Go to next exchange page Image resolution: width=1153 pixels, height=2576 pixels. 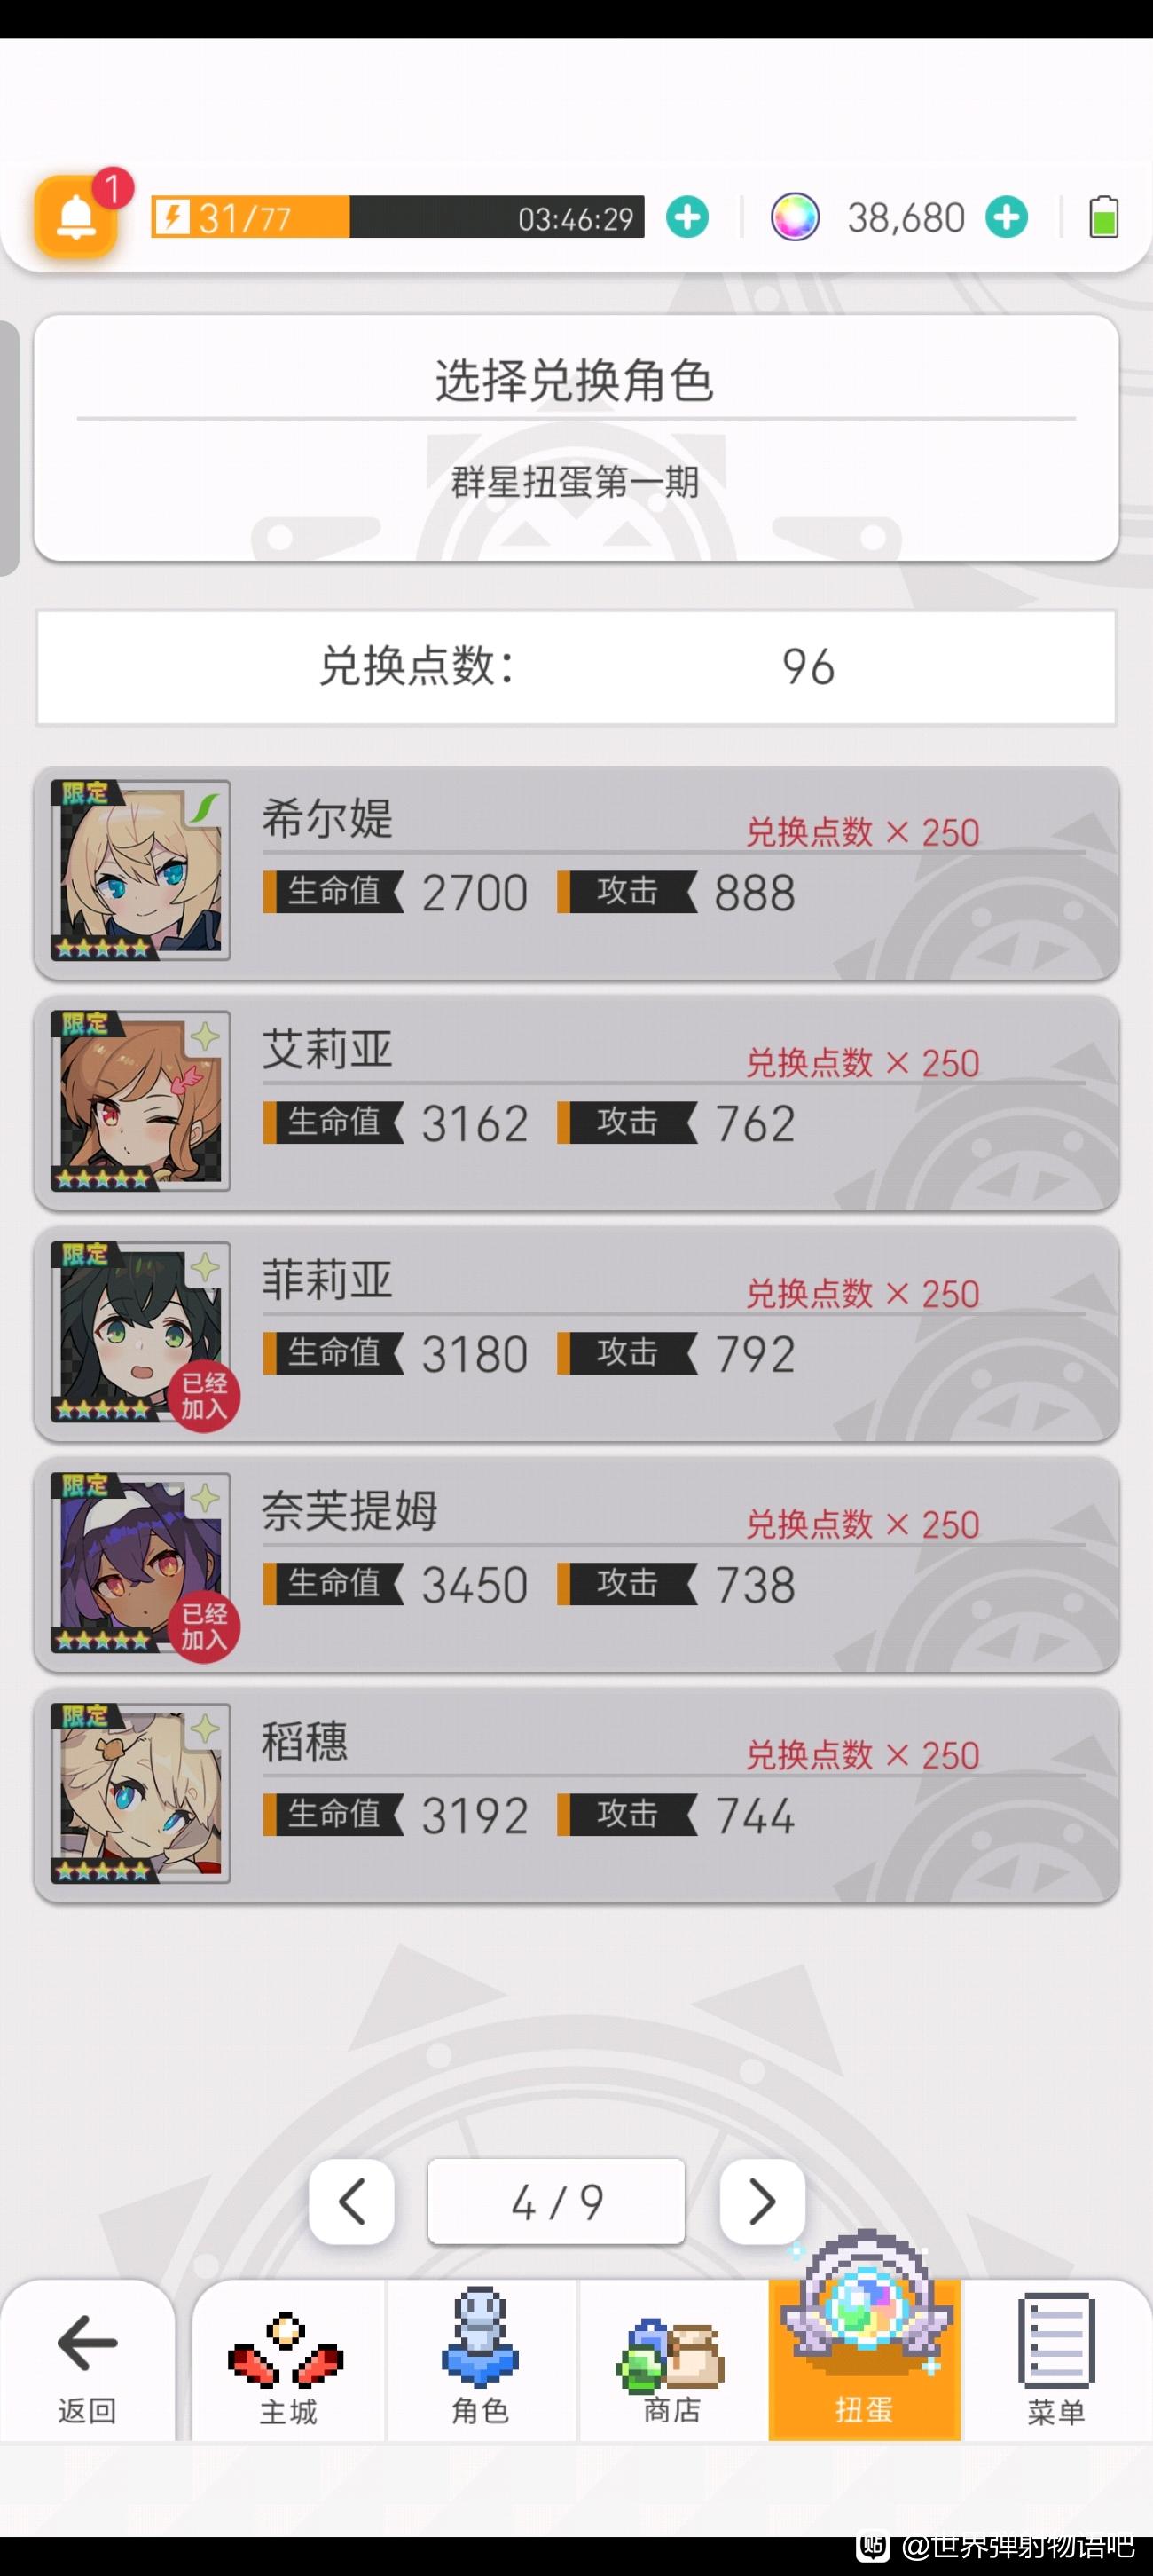click(763, 2201)
